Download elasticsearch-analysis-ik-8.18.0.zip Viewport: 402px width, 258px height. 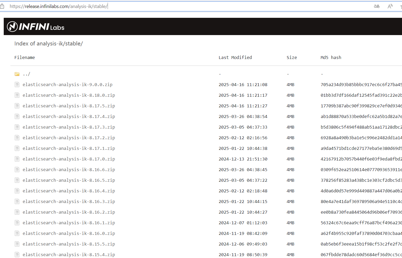point(69,95)
